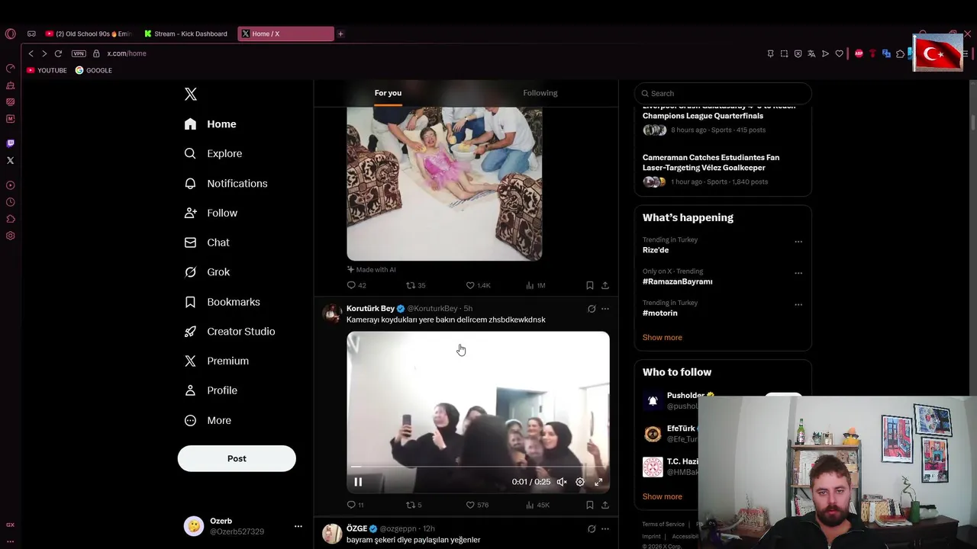This screenshot has width=977, height=549.
Task: Add page to bookmarks with heart icon
Action: pos(839,53)
